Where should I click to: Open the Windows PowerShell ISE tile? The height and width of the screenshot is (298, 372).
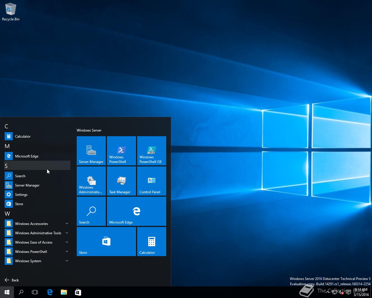pos(152,151)
